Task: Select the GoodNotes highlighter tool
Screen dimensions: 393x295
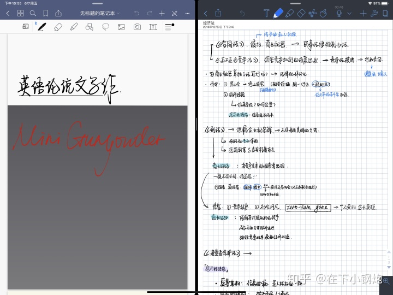Action: click(74, 27)
